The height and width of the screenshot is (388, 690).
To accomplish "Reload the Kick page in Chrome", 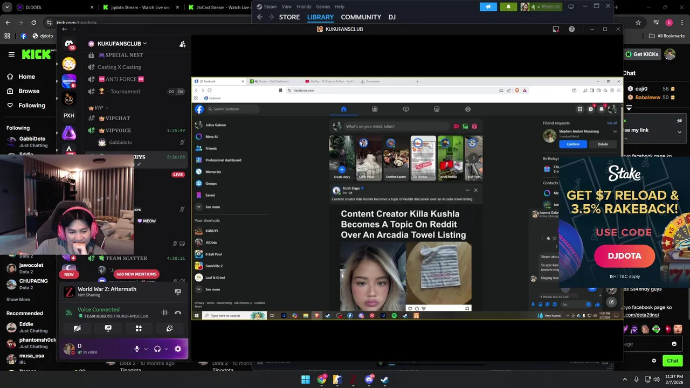I will pyautogui.click(x=33, y=23).
